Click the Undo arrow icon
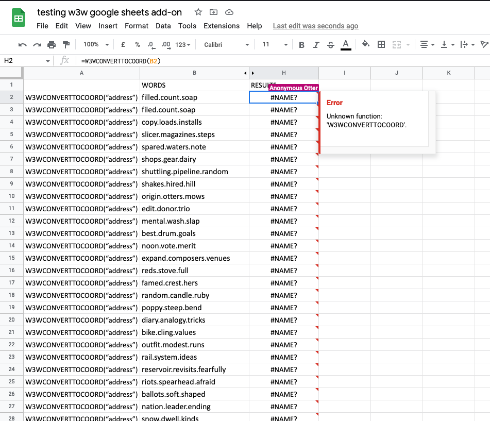The image size is (490, 421). coord(23,45)
